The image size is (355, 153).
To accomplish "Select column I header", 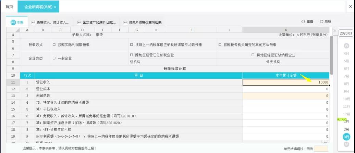I will (x=192, y=30).
